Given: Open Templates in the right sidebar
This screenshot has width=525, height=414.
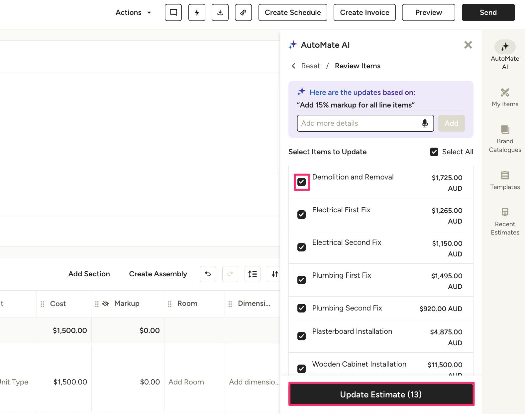Looking at the screenshot, I should click(505, 180).
